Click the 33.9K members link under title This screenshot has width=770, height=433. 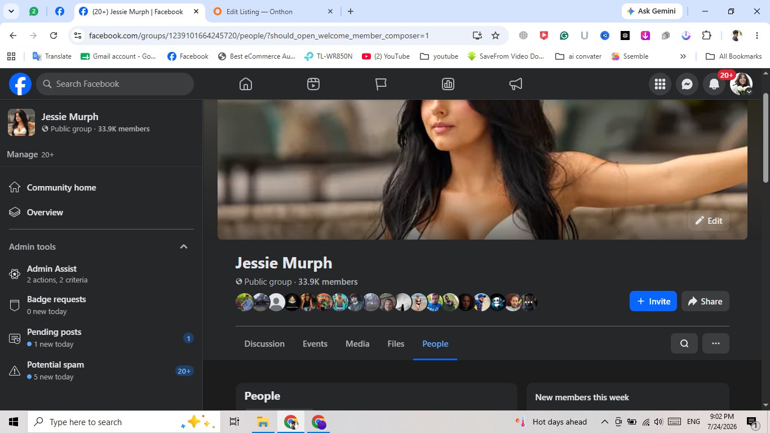[x=328, y=282]
